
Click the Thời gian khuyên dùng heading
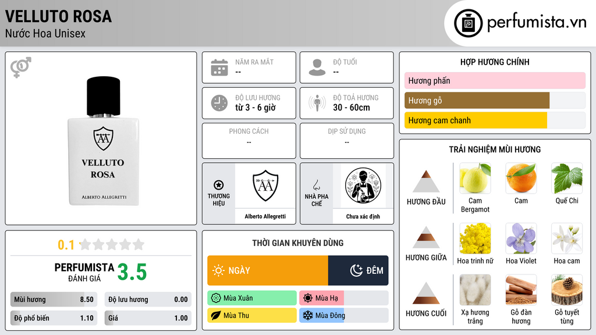[x=298, y=243]
